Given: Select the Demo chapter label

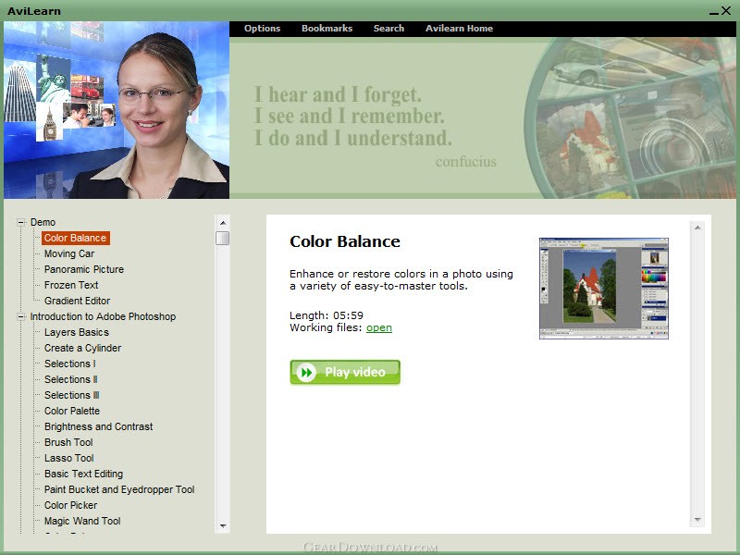Looking at the screenshot, I should click(x=43, y=222).
